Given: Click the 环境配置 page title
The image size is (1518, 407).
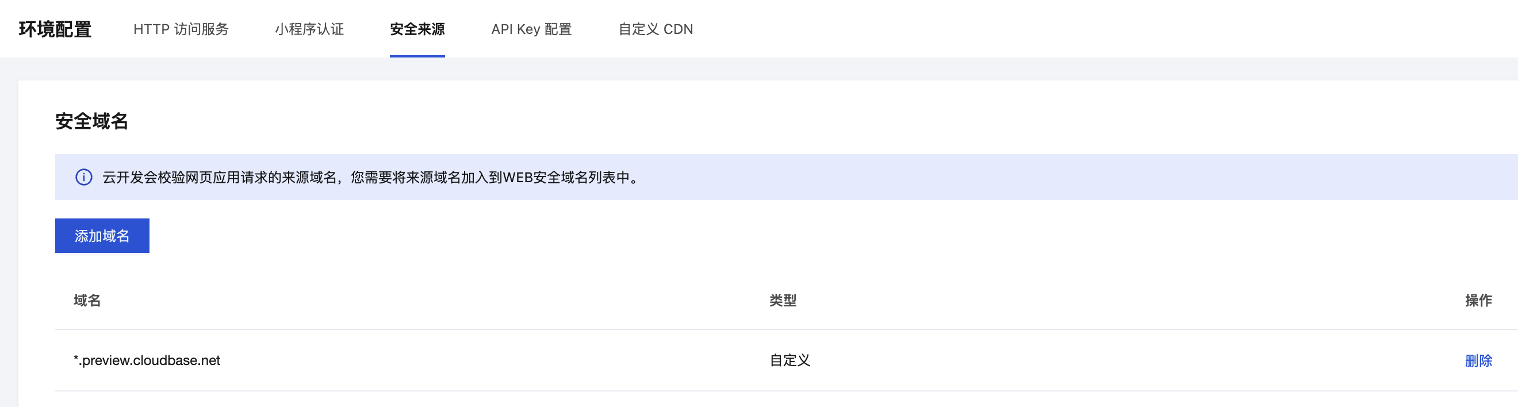Looking at the screenshot, I should [55, 29].
